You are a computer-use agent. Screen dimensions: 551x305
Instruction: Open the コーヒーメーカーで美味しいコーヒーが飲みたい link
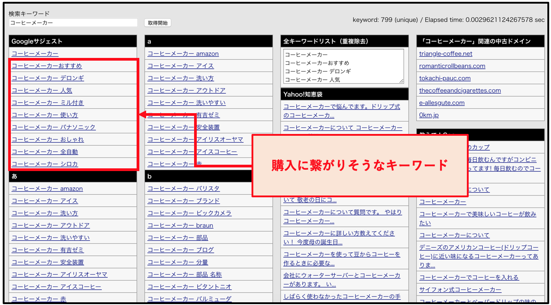478,219
